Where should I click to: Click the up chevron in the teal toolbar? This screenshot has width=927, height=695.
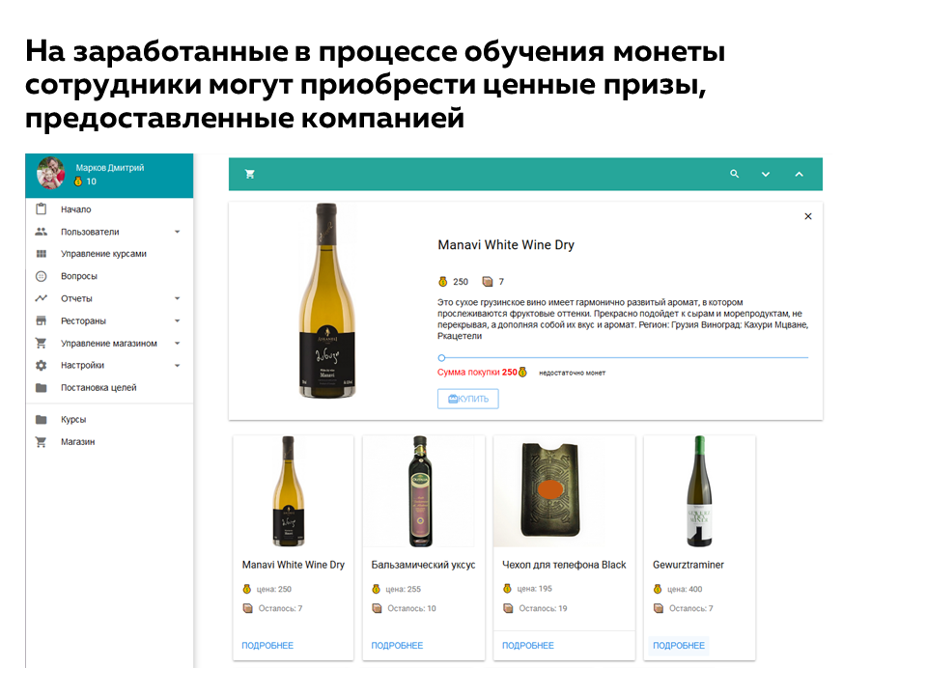tap(799, 175)
